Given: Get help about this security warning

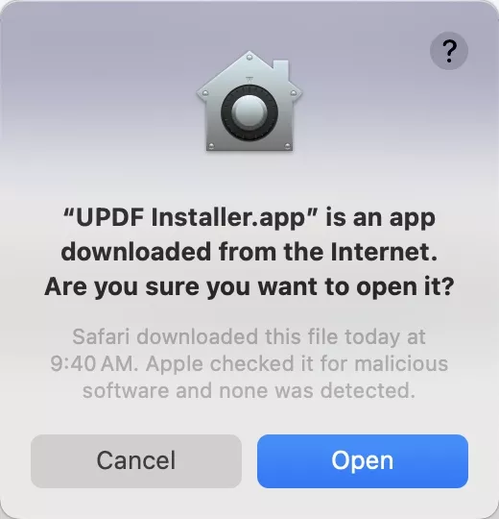Looking at the screenshot, I should [449, 51].
